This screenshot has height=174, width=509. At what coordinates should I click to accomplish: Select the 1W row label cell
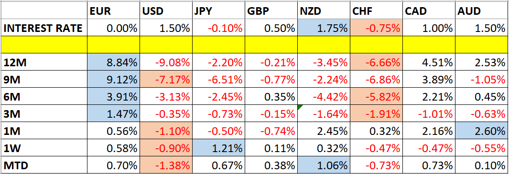(x=44, y=147)
